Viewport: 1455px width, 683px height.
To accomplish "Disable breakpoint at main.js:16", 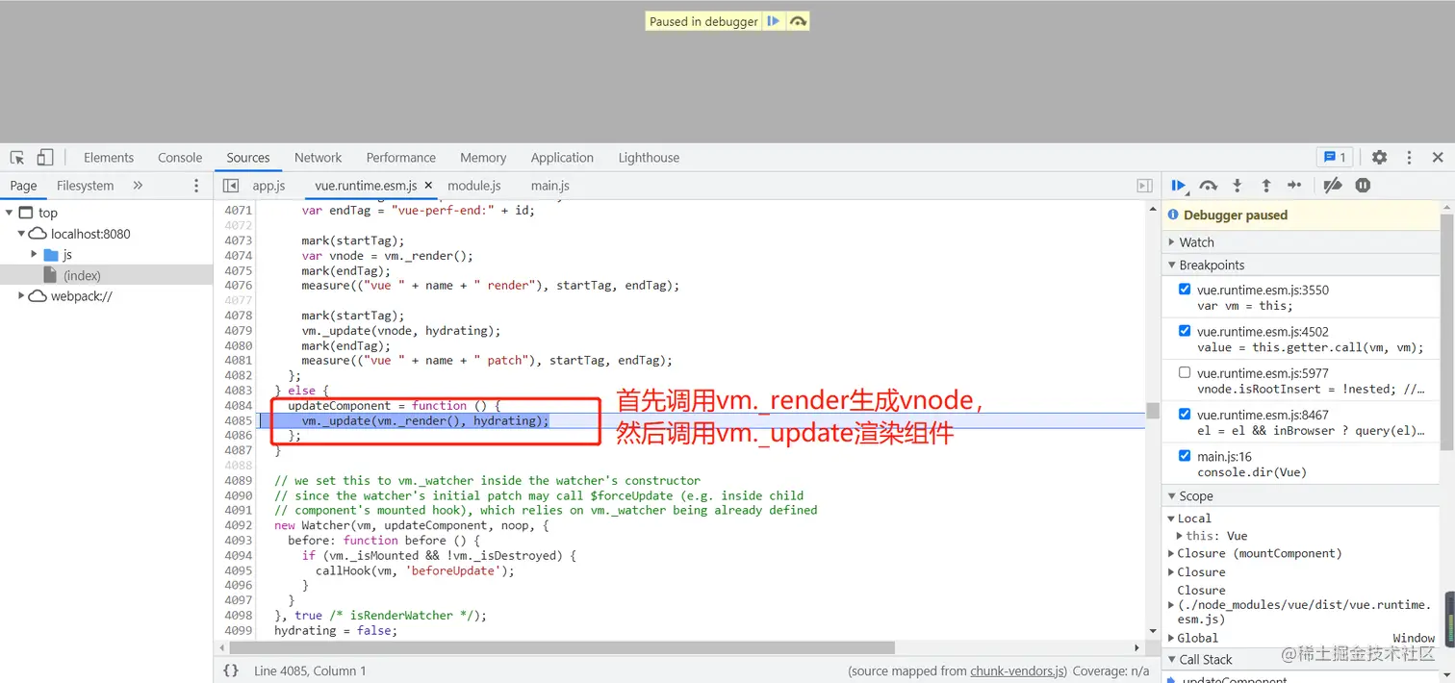I will [x=1185, y=456].
